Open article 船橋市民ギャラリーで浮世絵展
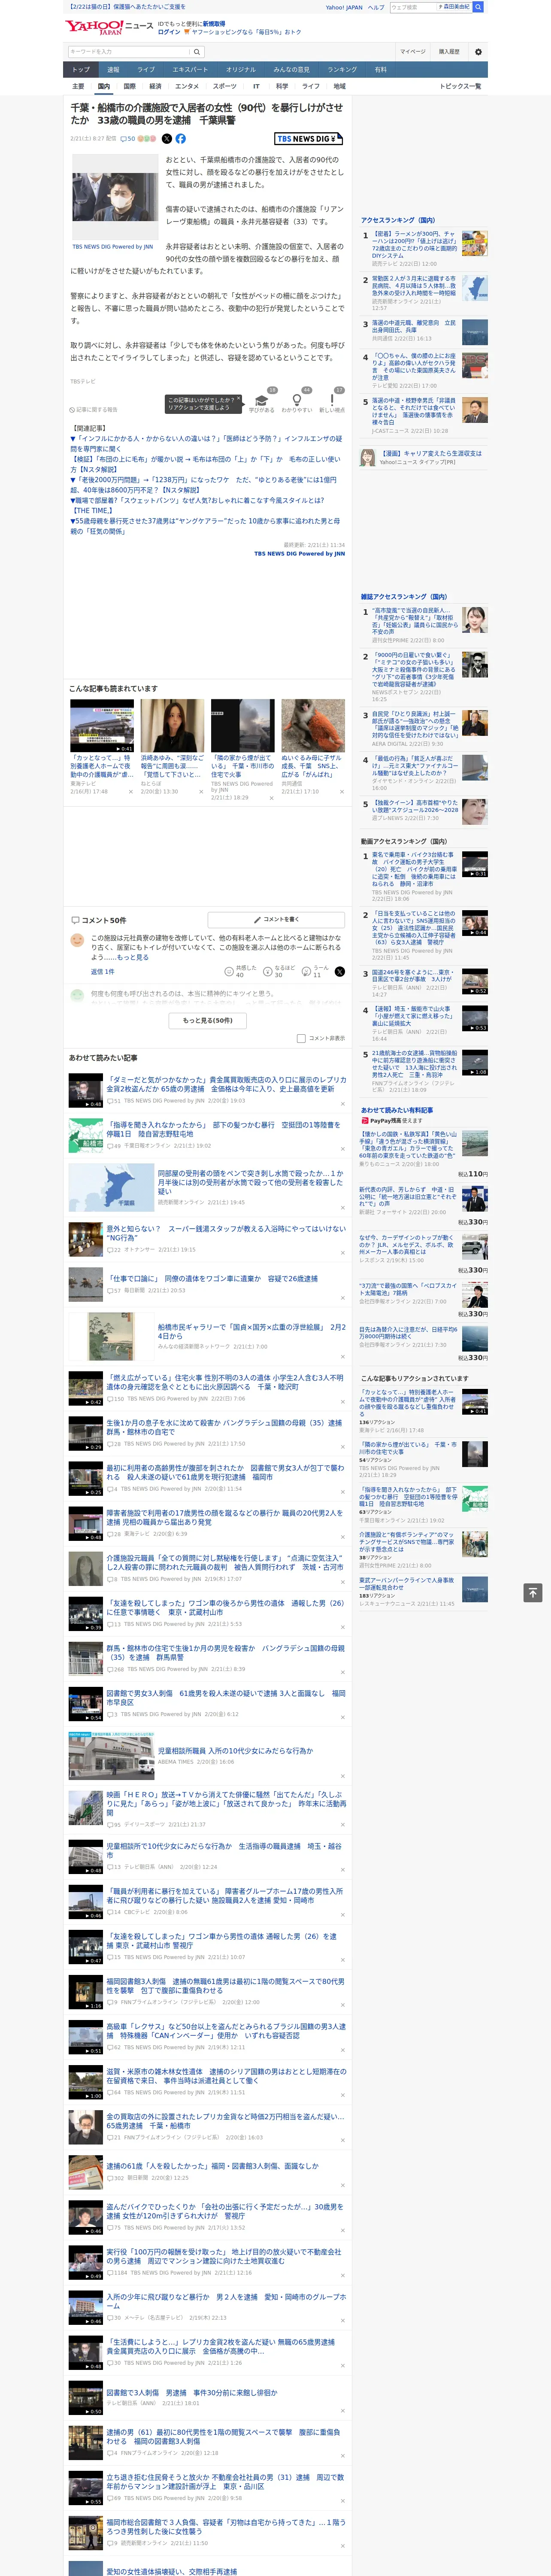Screen dimensions: 551x2576 click(251, 1332)
